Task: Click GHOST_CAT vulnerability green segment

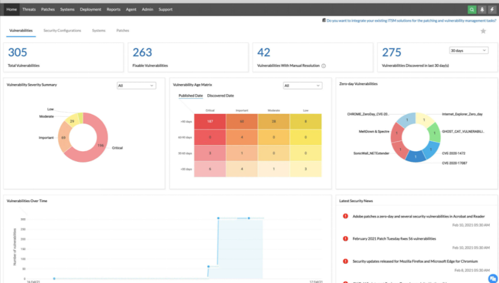Action: [x=434, y=133]
